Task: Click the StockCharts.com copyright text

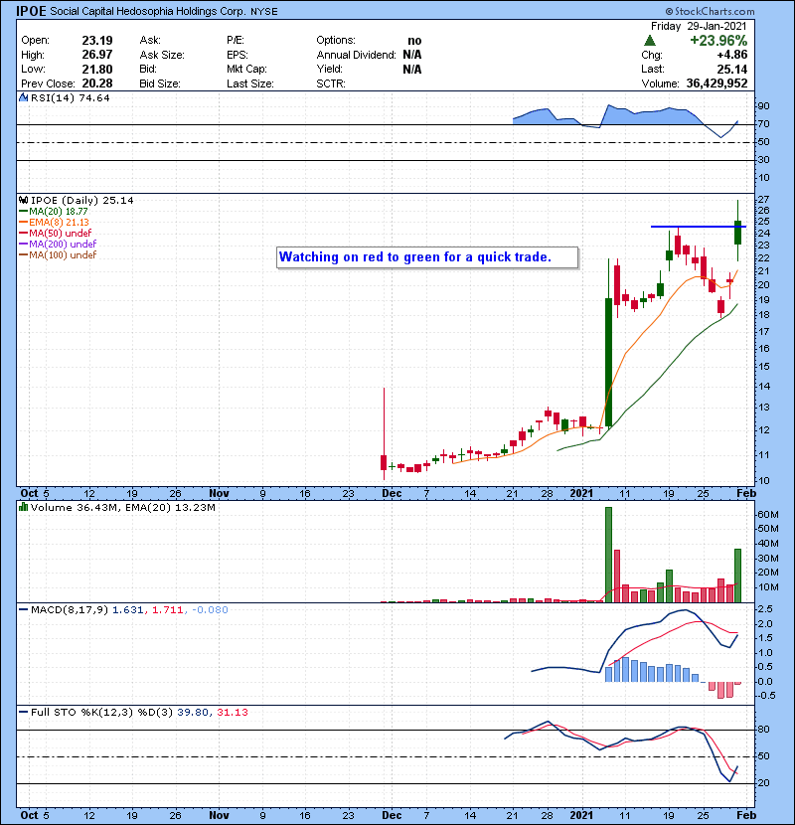Action: [x=710, y=11]
